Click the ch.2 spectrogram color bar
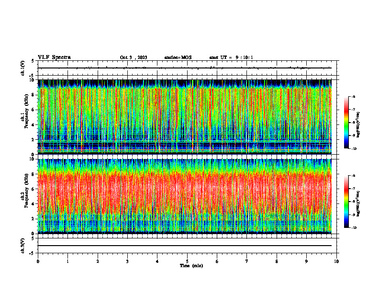 [346, 202]
